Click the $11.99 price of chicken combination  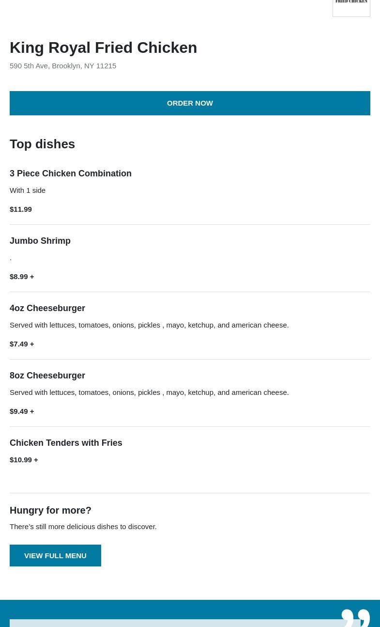click(21, 209)
